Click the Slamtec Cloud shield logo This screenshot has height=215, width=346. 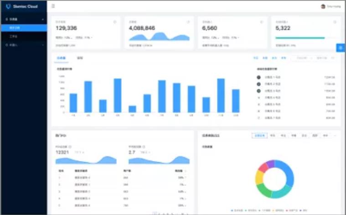coord(8,6)
